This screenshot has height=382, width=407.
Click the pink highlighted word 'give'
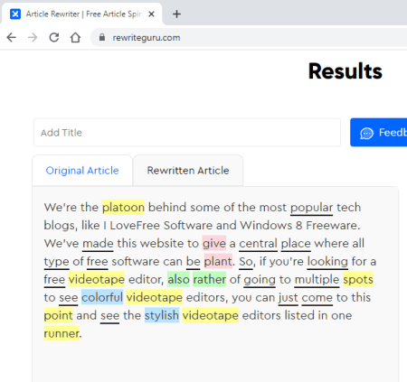(x=214, y=244)
